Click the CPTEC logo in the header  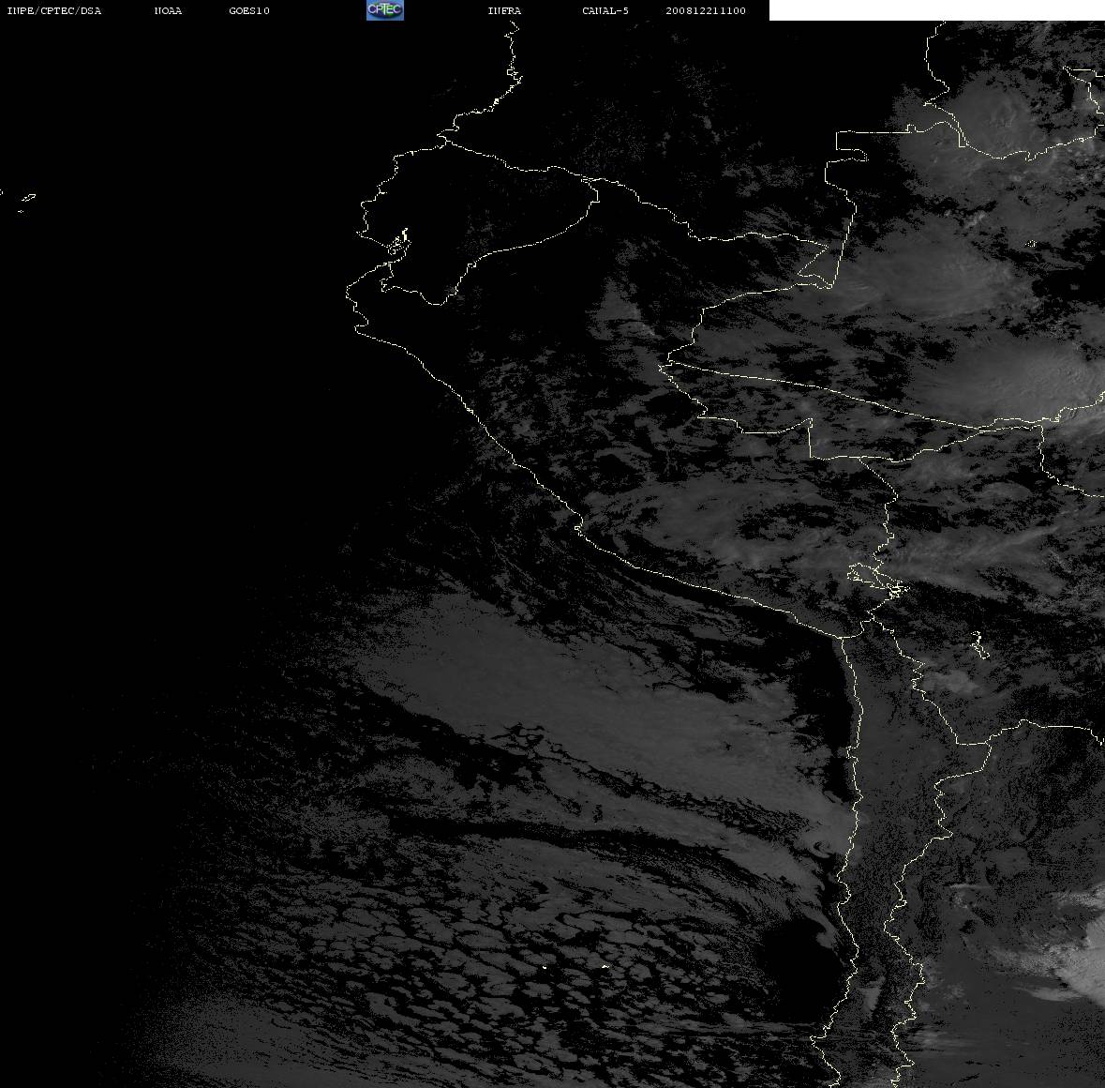pos(385,10)
